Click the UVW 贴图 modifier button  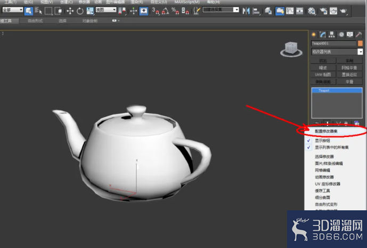pos(323,75)
